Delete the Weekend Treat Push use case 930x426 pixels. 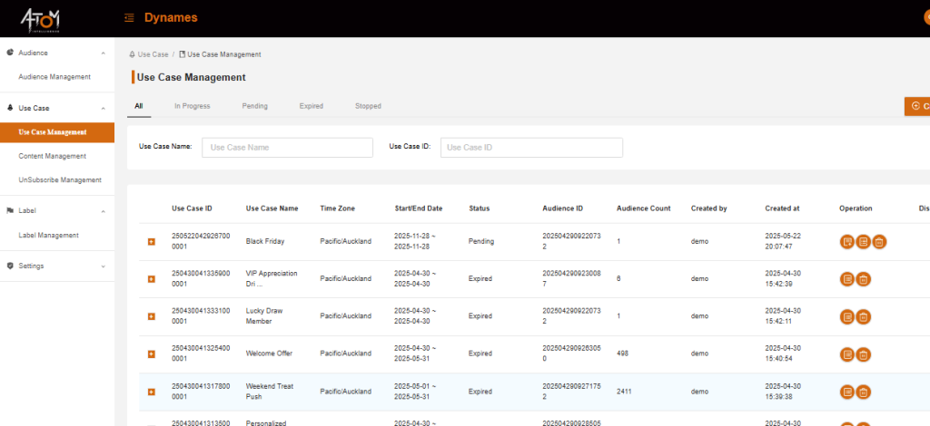[x=864, y=392]
